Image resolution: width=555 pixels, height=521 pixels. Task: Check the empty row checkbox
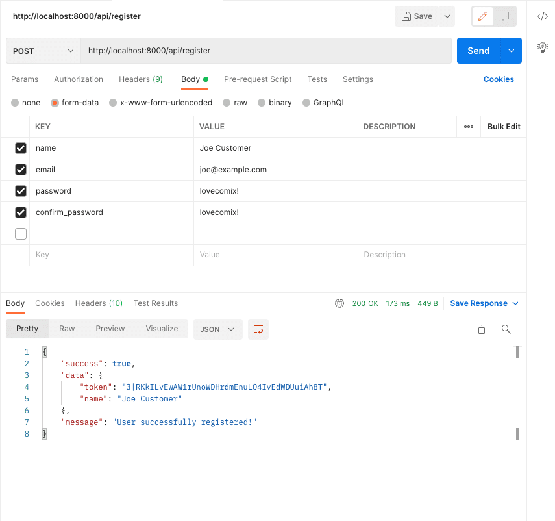coord(21,234)
